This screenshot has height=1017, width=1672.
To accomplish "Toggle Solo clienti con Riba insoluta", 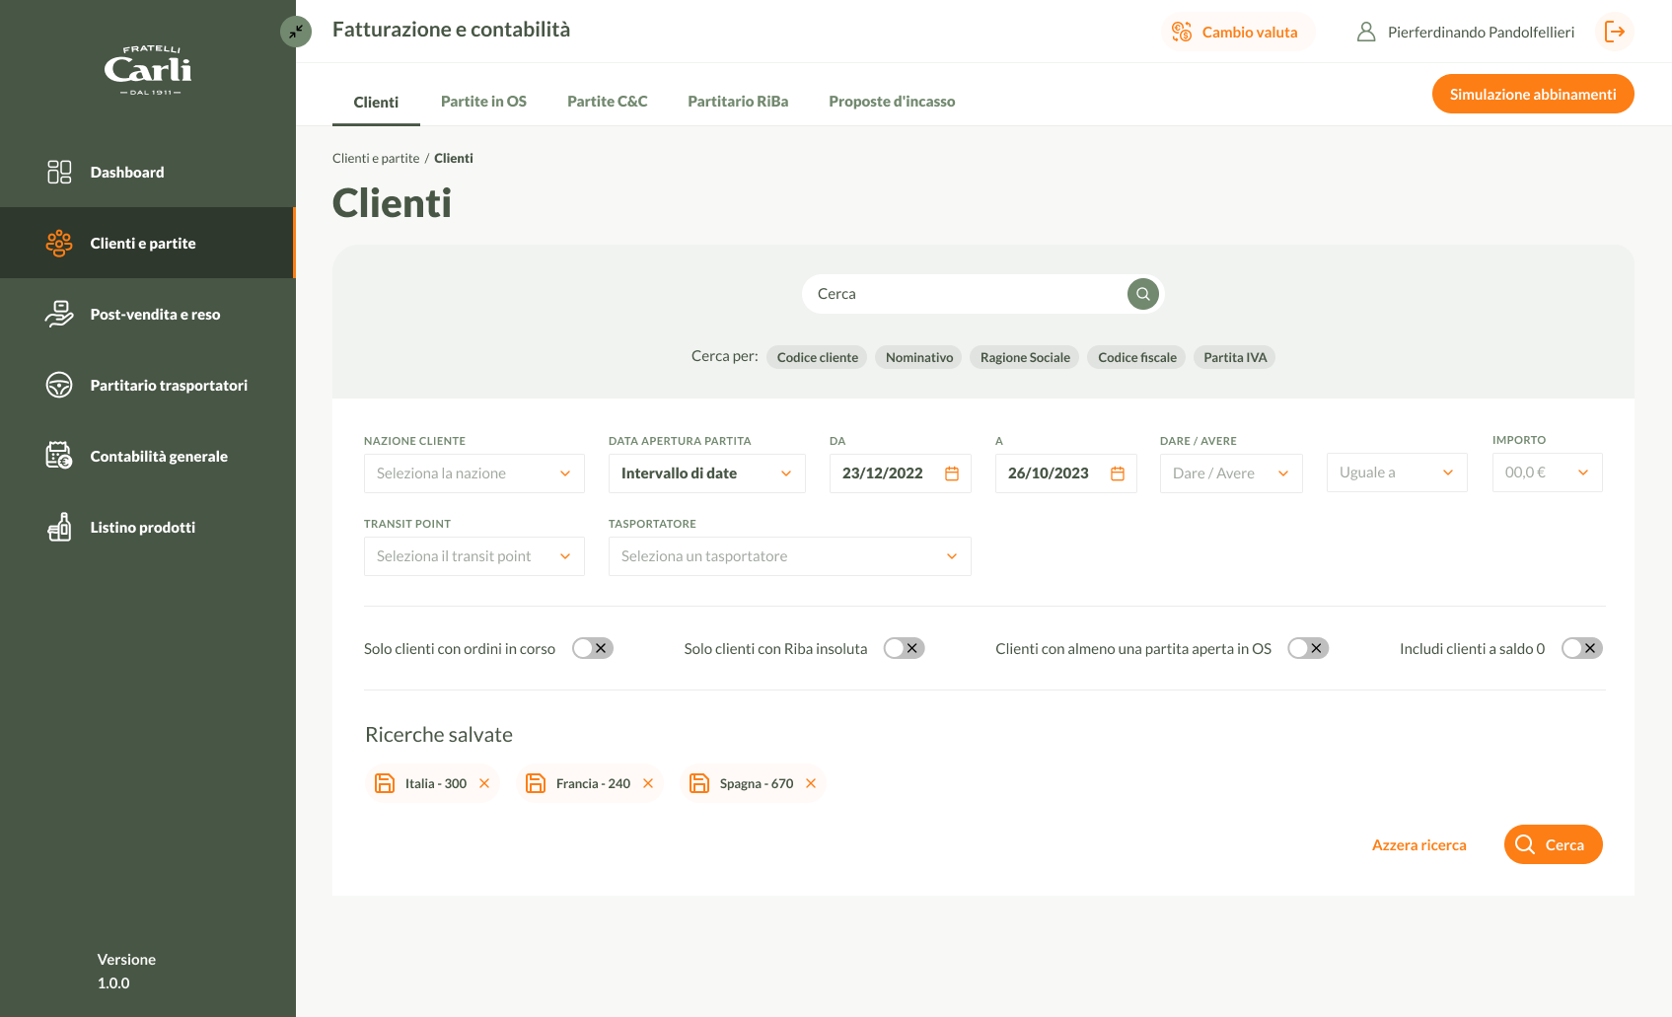I will 904,648.
